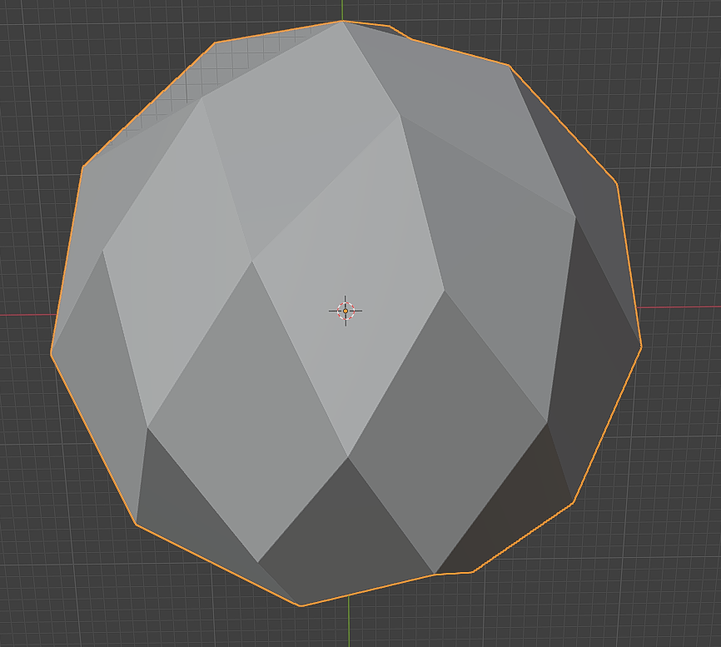The image size is (721, 647).
Task: Click the bottommost vertex of the sphere
Action: pyautogui.click(x=301, y=605)
